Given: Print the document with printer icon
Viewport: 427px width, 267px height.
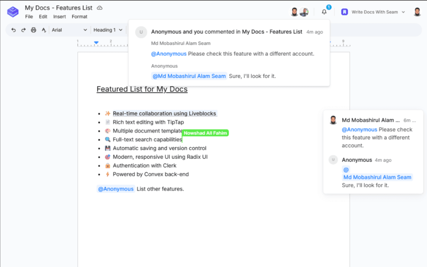Looking at the screenshot, I should click(33, 30).
